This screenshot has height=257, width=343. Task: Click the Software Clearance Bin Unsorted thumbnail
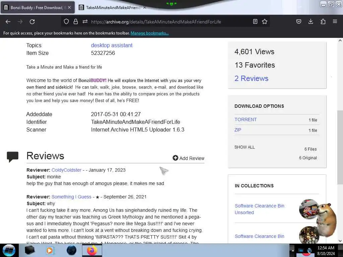[308, 209]
